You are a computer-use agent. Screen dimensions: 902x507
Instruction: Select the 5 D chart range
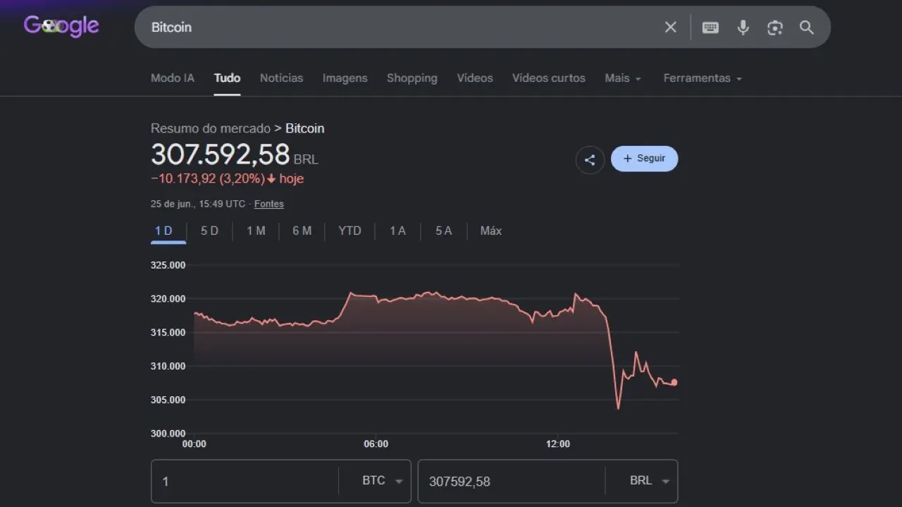[x=209, y=231]
